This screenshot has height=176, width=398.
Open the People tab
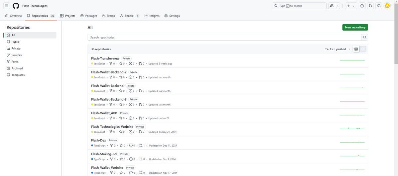pos(130,16)
